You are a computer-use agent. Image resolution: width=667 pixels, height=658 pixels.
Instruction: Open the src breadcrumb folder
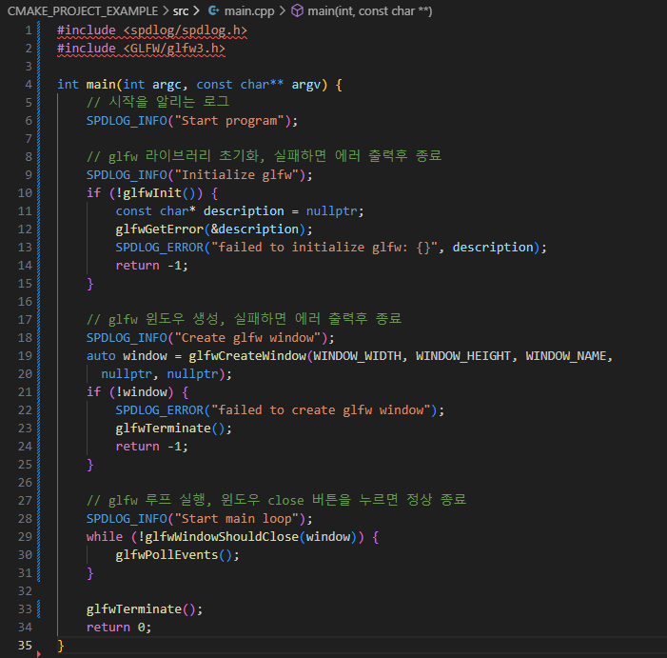(x=181, y=11)
